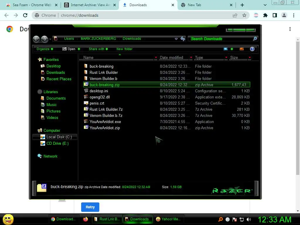Open Recent Places in sidebar

tap(59, 79)
